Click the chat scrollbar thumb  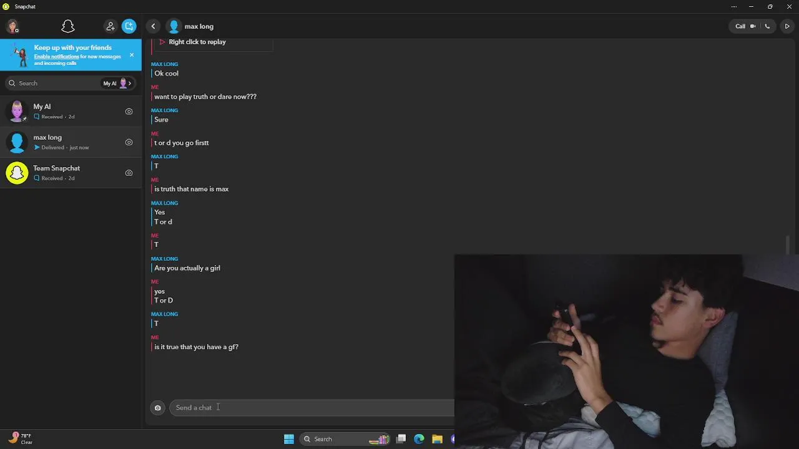click(788, 245)
